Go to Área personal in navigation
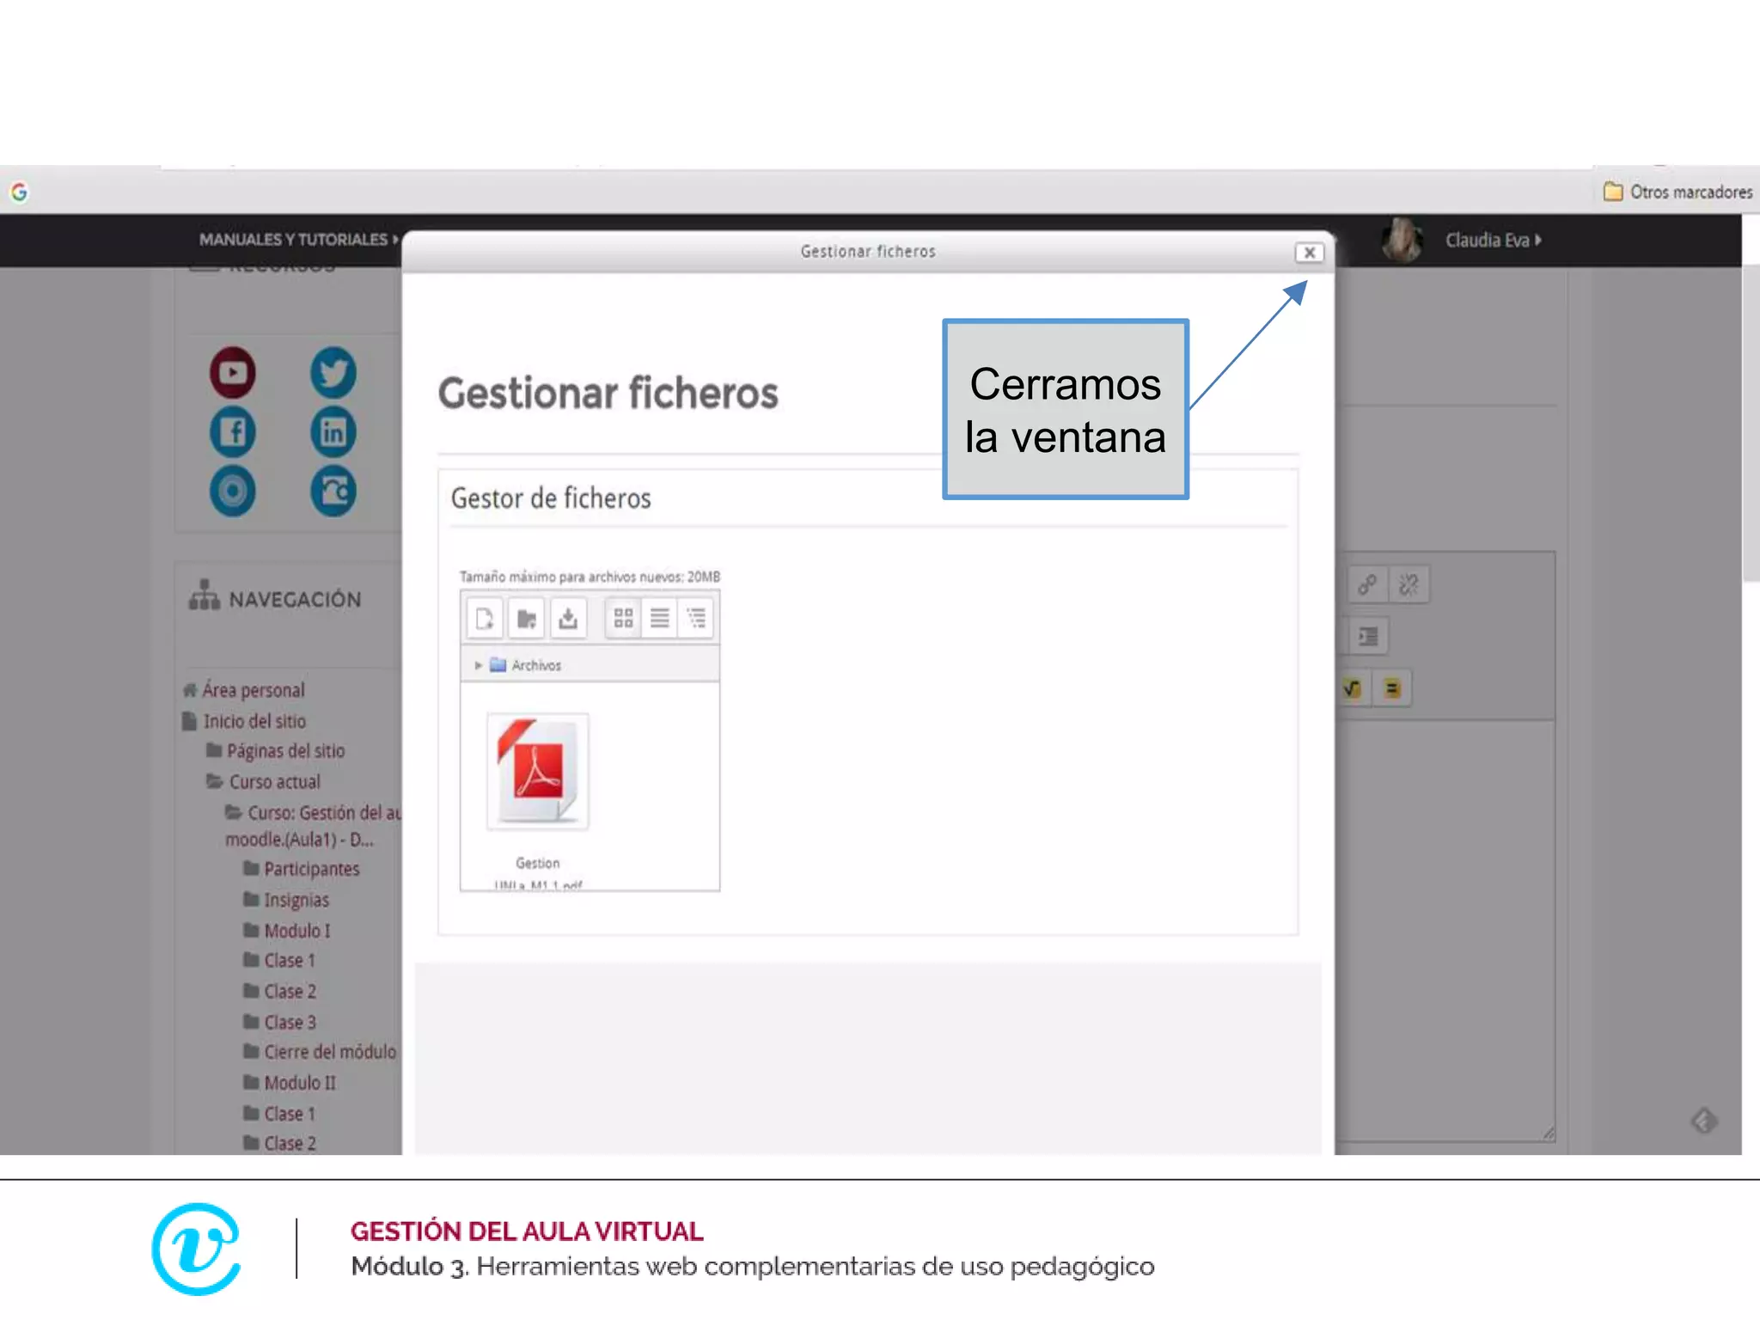This screenshot has height=1320, width=1760. tap(253, 690)
